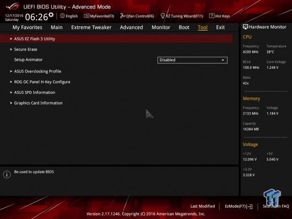Click the ROG logo in header
The image size is (292, 219).
point(12,6)
